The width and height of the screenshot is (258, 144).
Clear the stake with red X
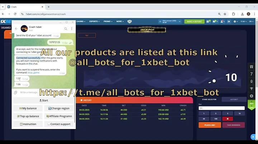point(228,119)
